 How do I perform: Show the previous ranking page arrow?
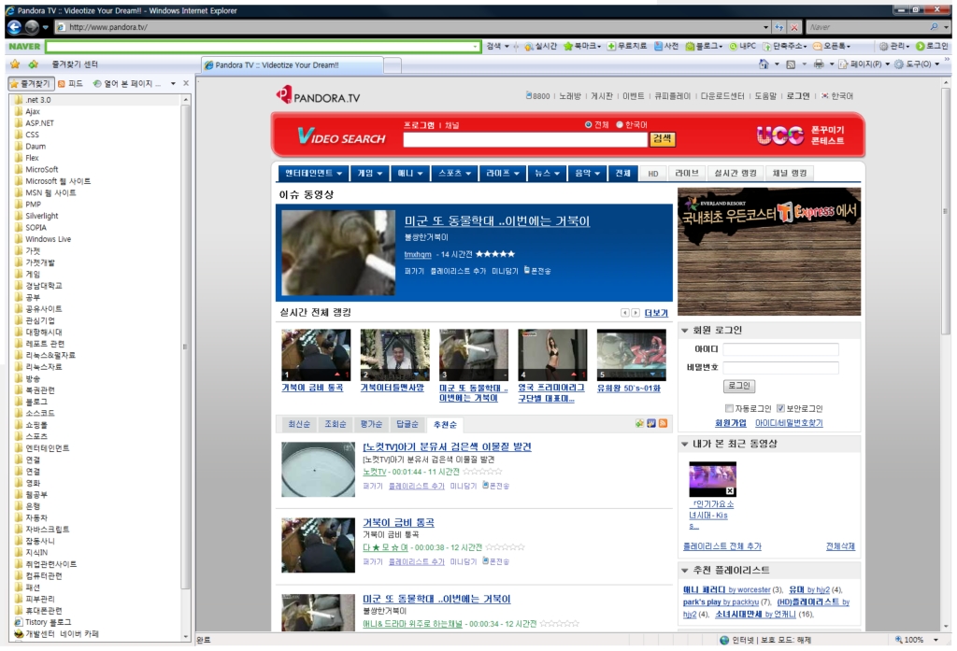pyautogui.click(x=625, y=312)
